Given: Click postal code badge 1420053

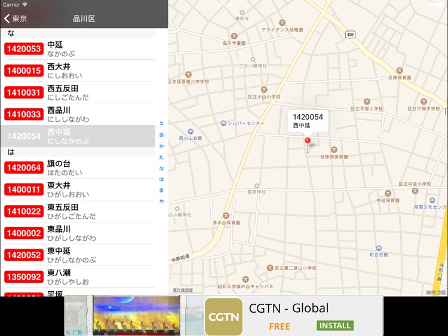Looking at the screenshot, I should pos(24,49).
